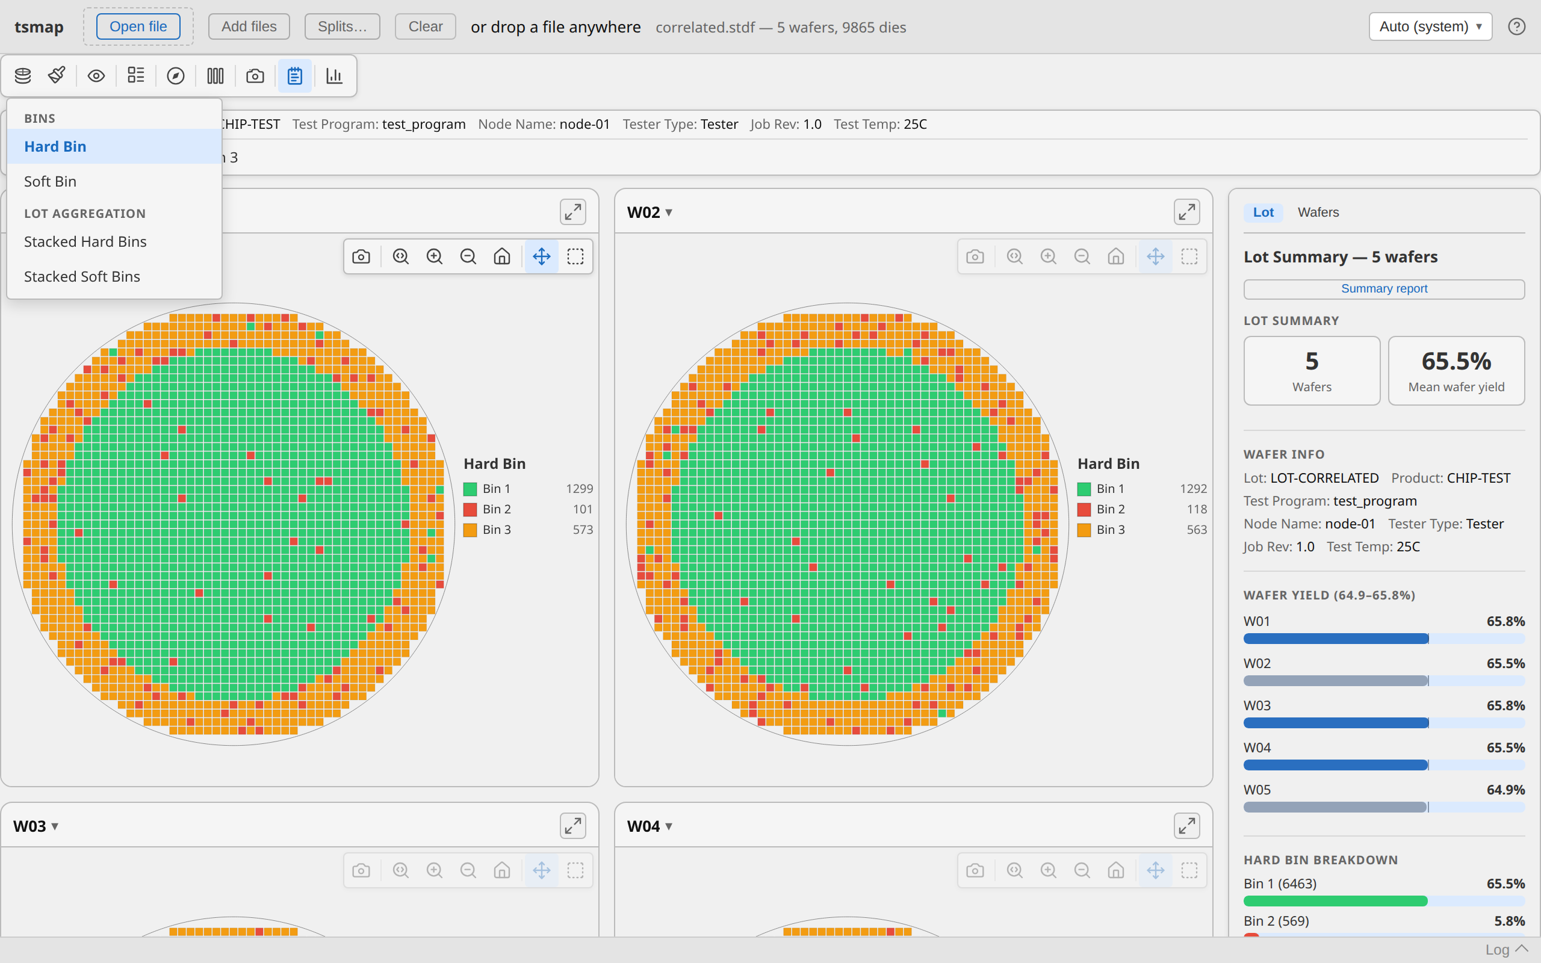The image size is (1541, 963).
Task: Select the paintbrush color tool icon
Action: (57, 76)
